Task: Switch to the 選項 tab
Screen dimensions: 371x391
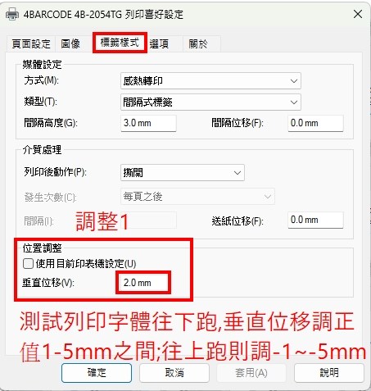Action: [x=159, y=43]
